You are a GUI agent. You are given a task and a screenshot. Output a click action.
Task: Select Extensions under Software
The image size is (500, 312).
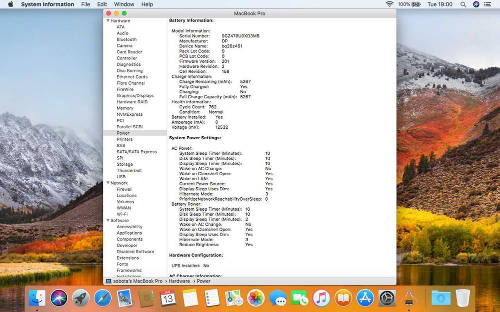(x=128, y=258)
